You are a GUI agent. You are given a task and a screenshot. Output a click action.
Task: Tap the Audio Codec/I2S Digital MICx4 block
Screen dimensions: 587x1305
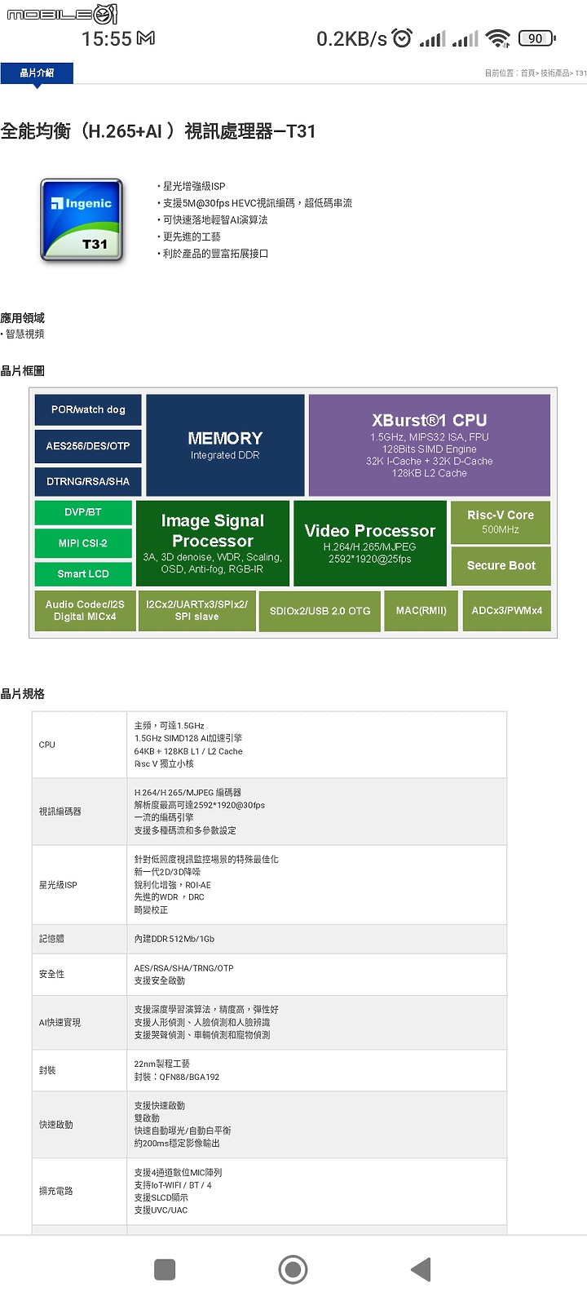pyautogui.click(x=85, y=610)
